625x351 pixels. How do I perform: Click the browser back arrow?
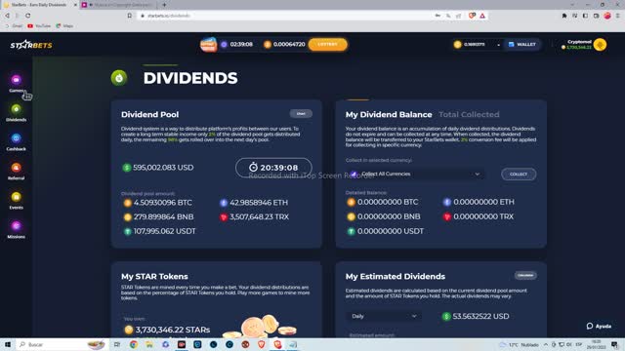pyautogui.click(x=7, y=16)
